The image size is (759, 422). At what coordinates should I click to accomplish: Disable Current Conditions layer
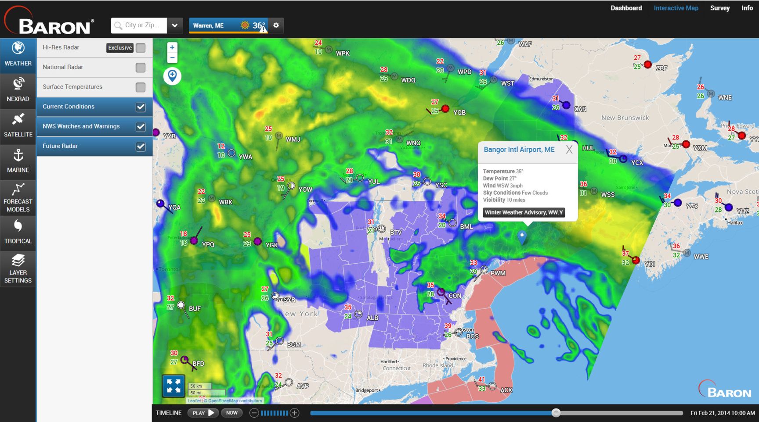click(141, 107)
